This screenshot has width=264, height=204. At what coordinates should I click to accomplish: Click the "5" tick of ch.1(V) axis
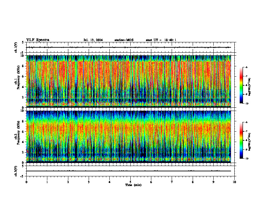pyautogui.click(x=23, y=42)
